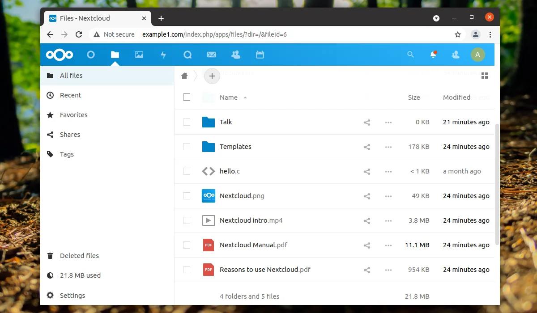Open the Talk folder name
Image resolution: width=537 pixels, height=313 pixels.
(x=226, y=122)
